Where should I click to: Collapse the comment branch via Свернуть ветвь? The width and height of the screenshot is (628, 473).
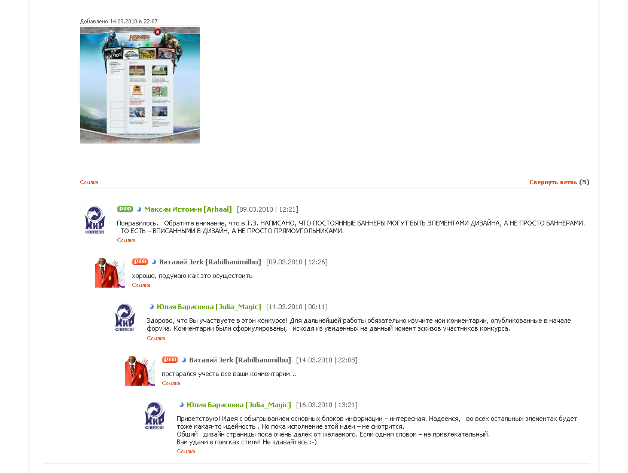(553, 182)
